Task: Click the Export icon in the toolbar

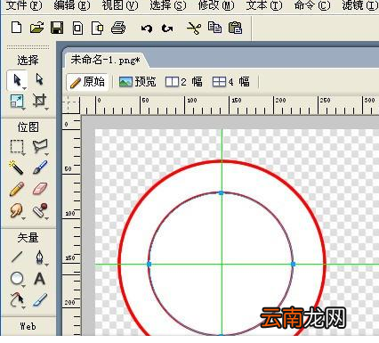Action: pyautogui.click(x=97, y=29)
